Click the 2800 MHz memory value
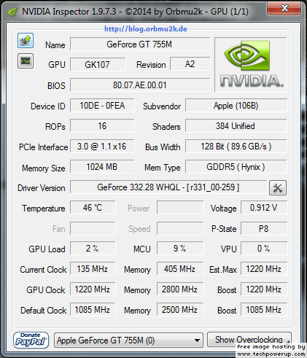 (x=180, y=289)
